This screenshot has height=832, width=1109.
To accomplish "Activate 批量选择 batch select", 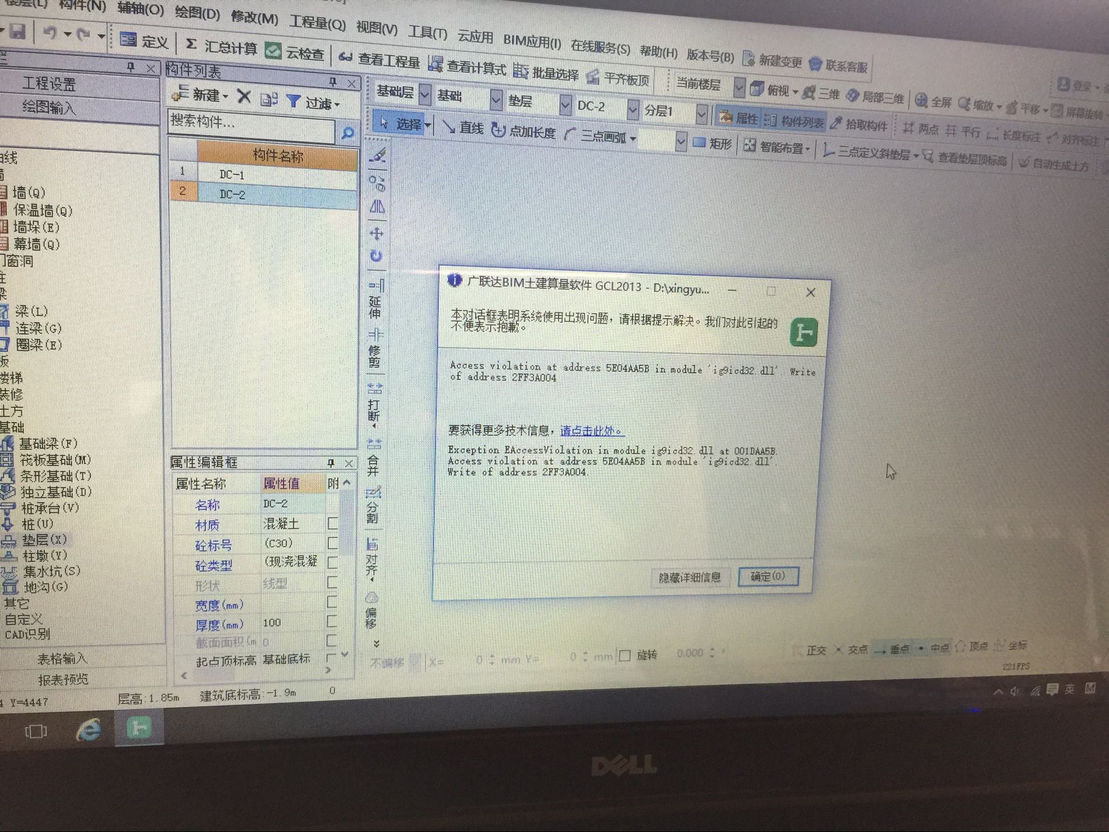I will coord(545,72).
